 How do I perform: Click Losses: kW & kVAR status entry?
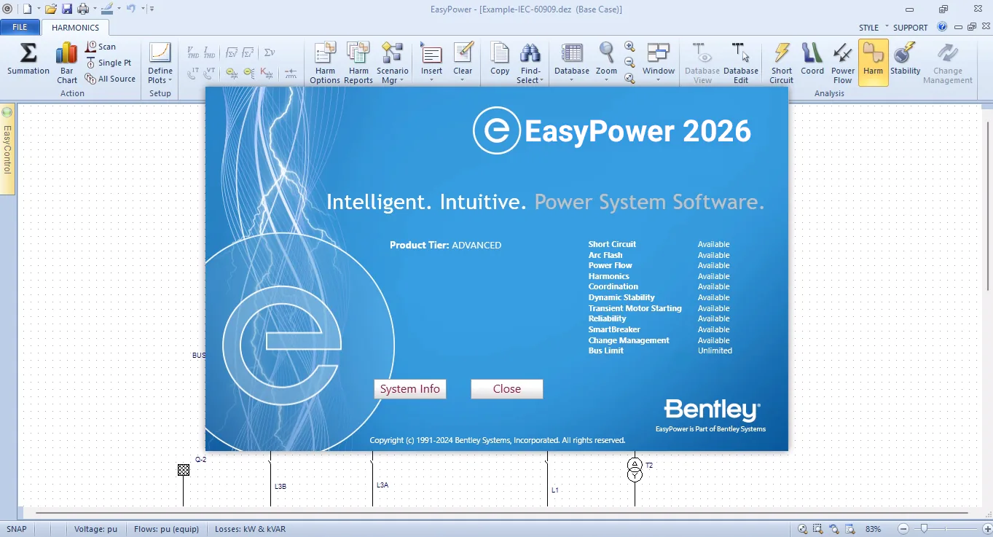coord(250,529)
